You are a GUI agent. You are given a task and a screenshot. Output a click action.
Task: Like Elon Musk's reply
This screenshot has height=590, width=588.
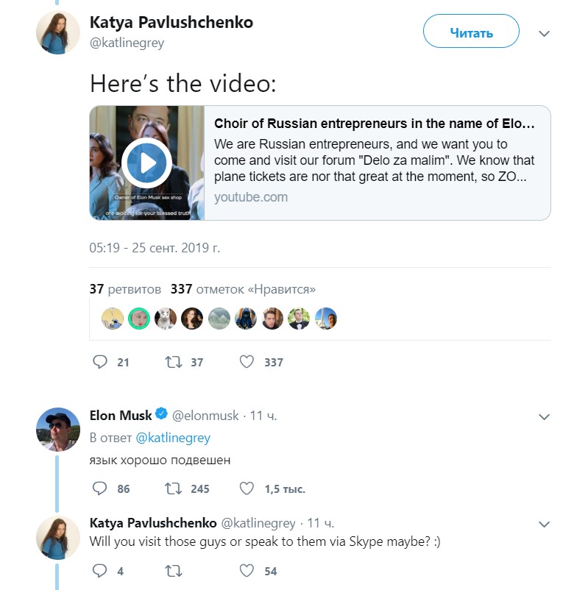pyautogui.click(x=247, y=488)
